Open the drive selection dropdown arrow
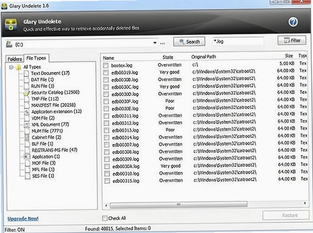313x233 pixels. [x=155, y=43]
